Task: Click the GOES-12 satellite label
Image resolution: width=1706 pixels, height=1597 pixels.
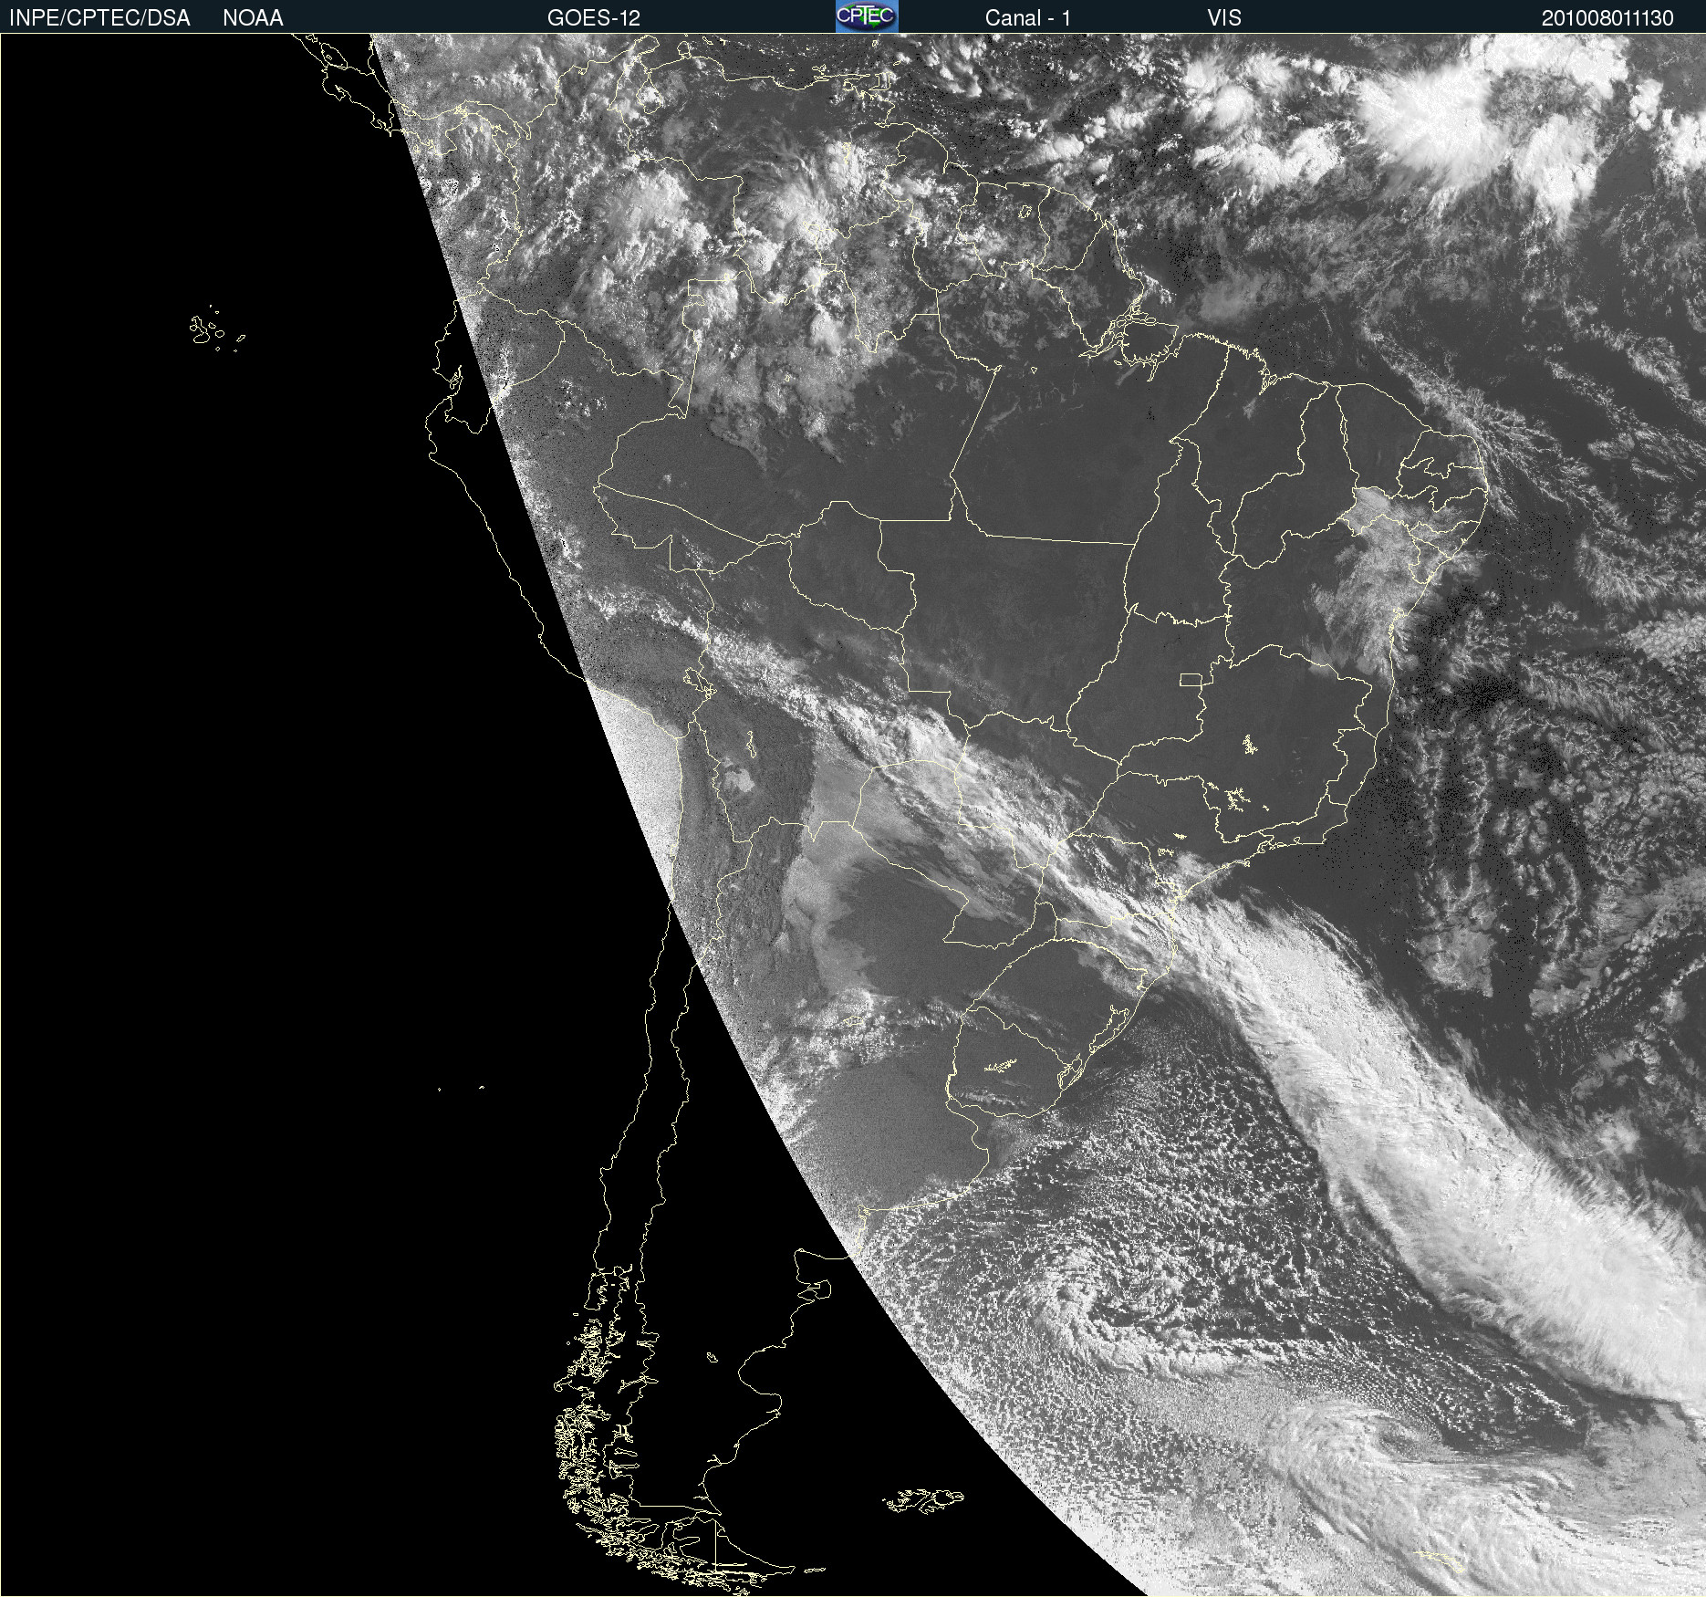Action: point(594,18)
